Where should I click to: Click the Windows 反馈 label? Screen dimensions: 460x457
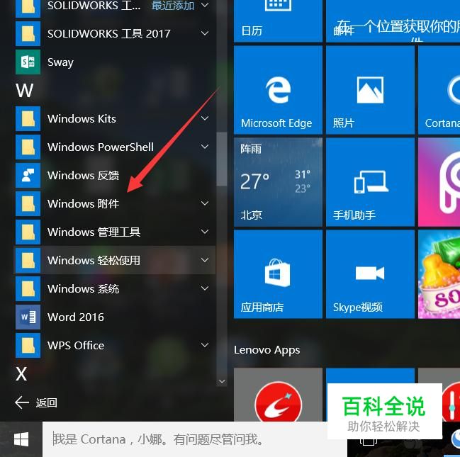pyautogui.click(x=84, y=176)
